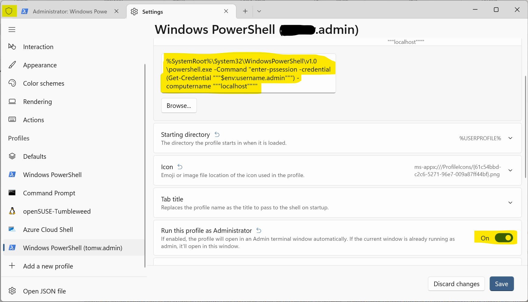This screenshot has width=528, height=302.
Task: Expand the Starting directory dropdown
Action: 510,138
